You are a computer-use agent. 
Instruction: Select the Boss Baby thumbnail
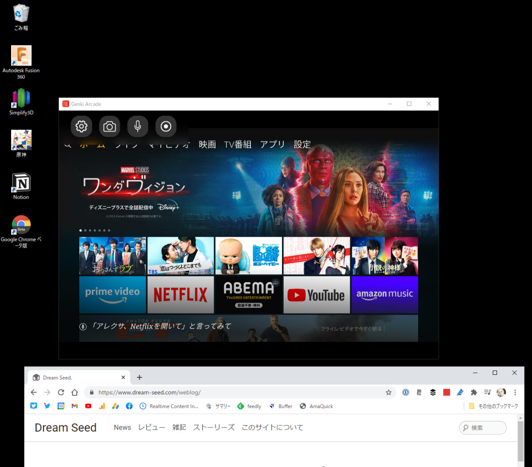[x=249, y=256]
